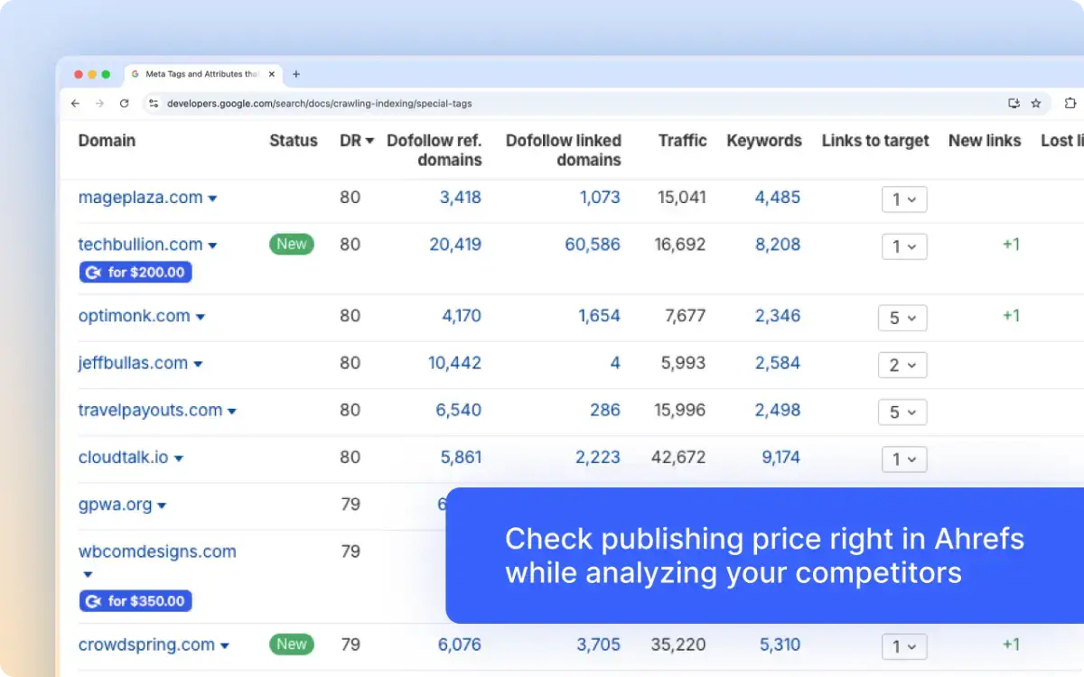This screenshot has width=1084, height=677.
Task: Click the browser forward arrow
Action: 99,104
